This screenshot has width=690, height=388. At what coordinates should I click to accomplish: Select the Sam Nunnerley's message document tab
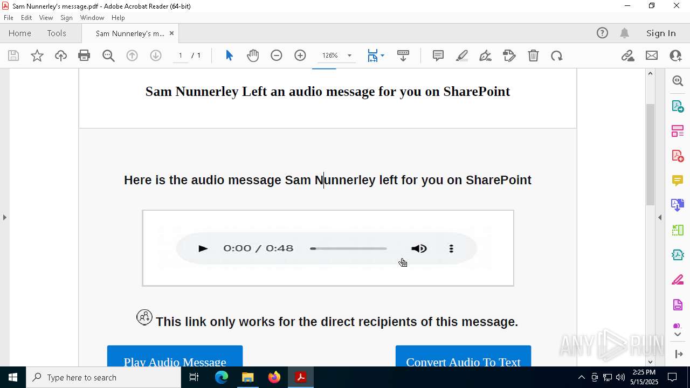coord(130,33)
